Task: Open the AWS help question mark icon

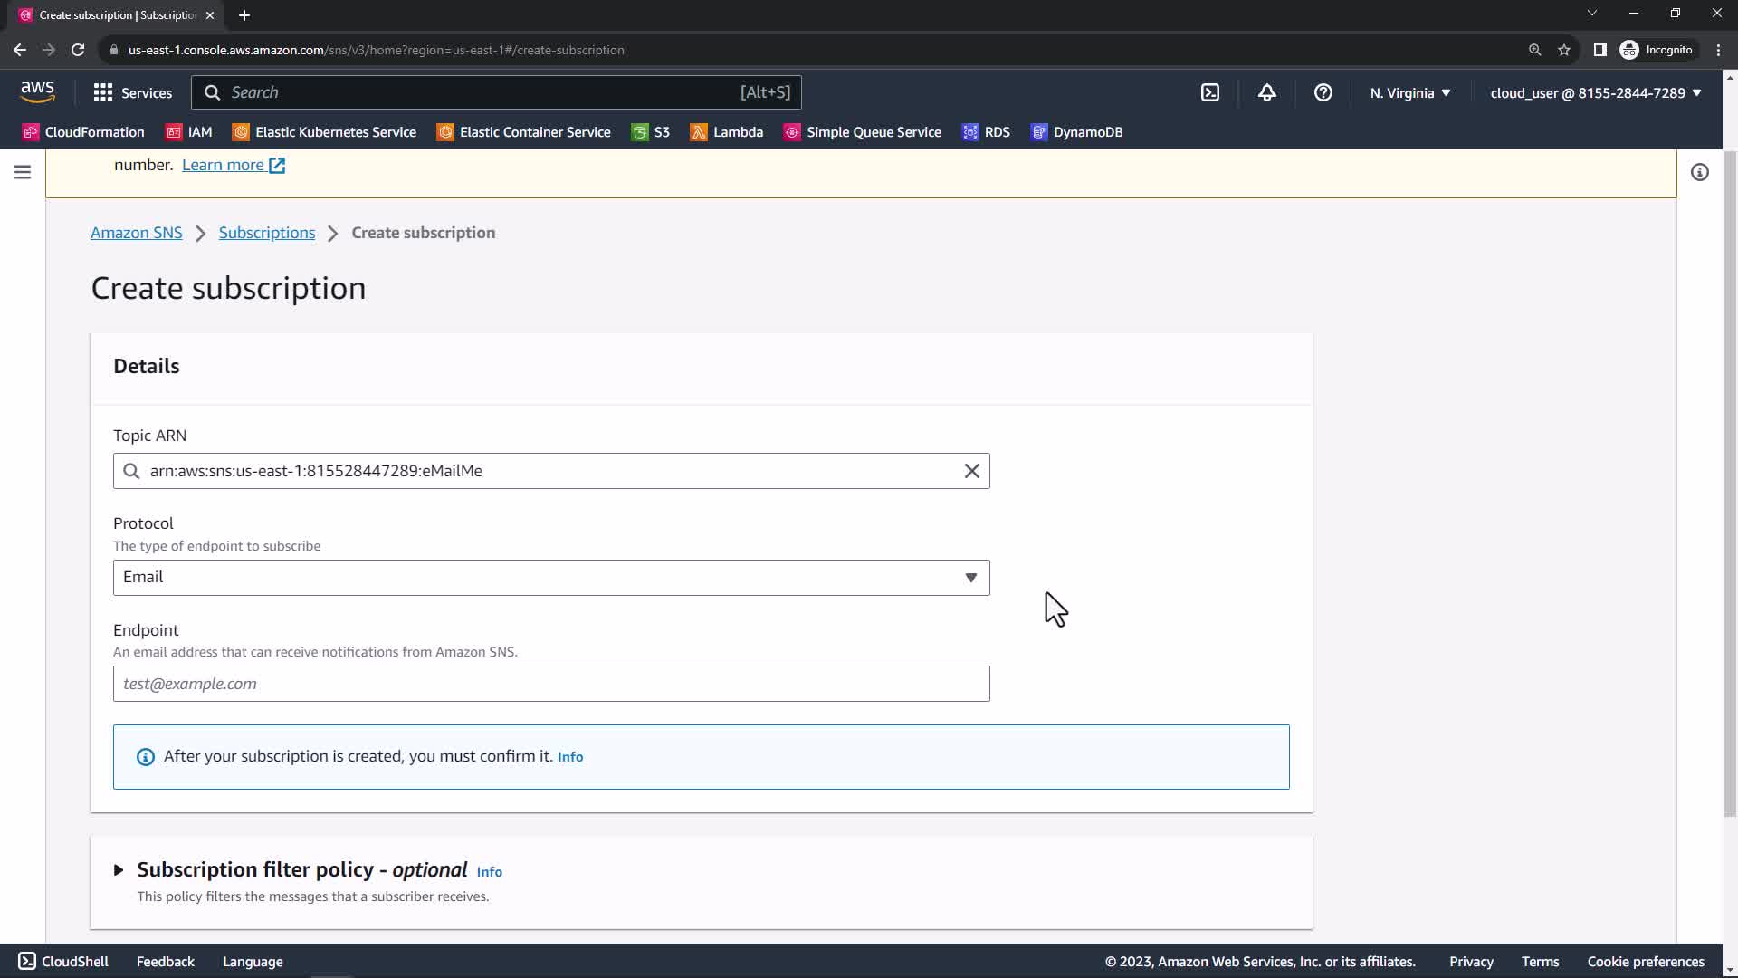Action: point(1323,92)
